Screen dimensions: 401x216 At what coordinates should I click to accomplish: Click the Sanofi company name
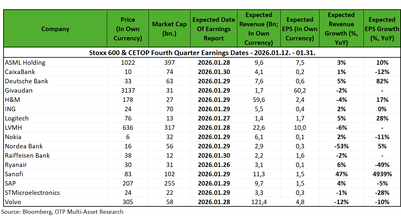coord(14,174)
